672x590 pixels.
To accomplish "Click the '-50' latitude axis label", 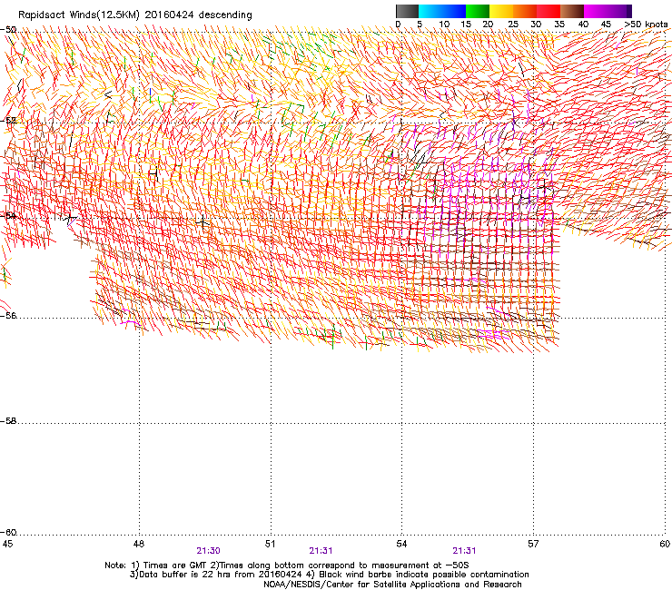I will point(8,30).
